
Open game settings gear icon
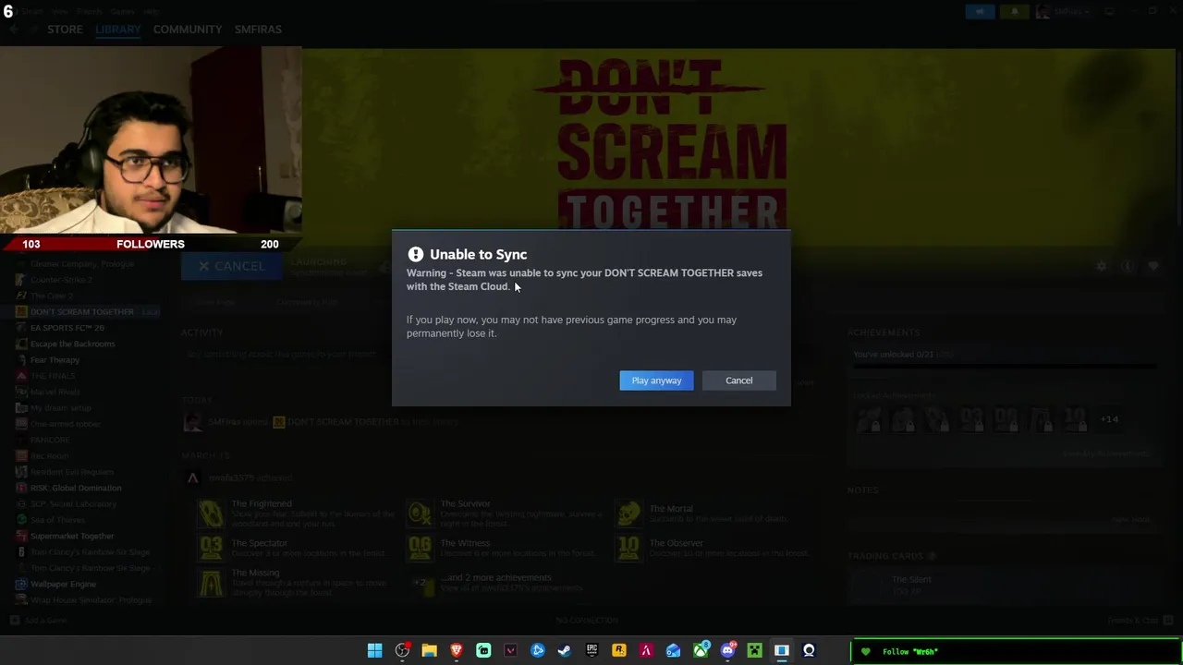(x=1101, y=266)
